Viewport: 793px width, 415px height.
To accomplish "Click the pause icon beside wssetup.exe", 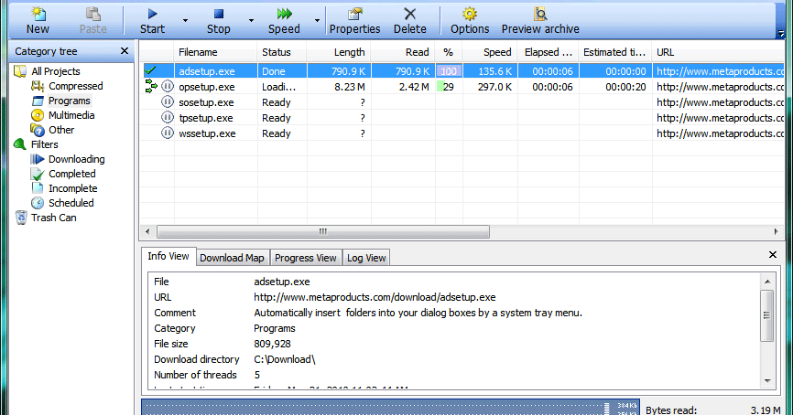I will (167, 133).
